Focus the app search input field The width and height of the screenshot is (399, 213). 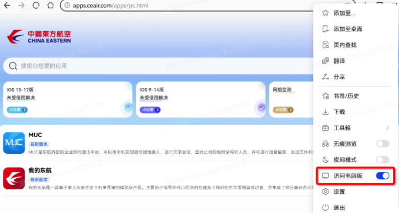(158, 66)
